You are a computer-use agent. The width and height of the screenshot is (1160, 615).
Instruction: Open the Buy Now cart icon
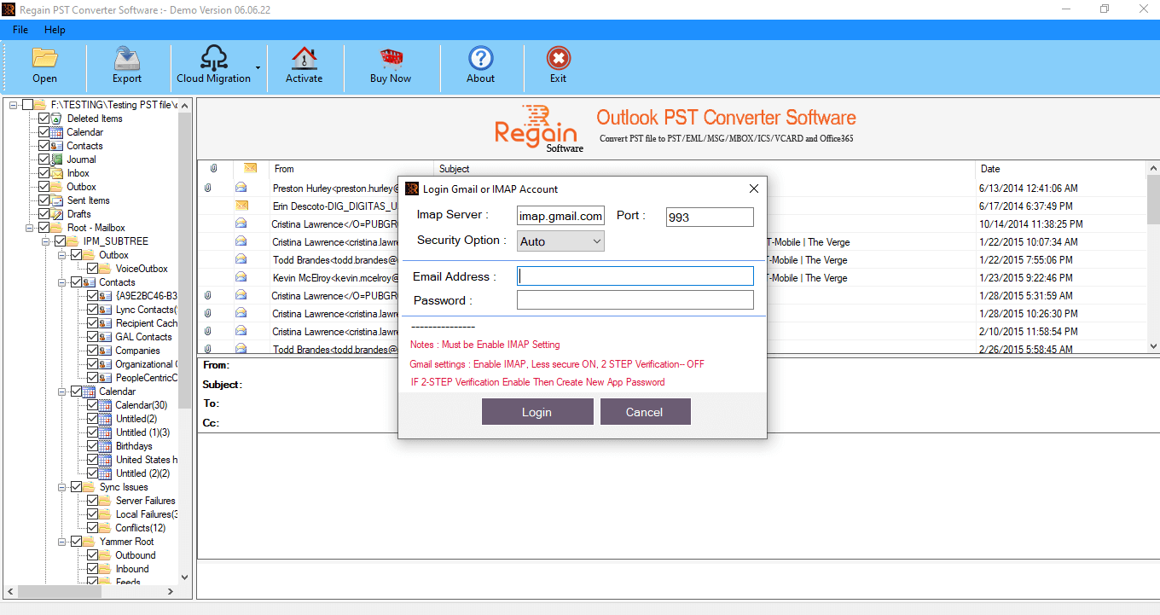pyautogui.click(x=391, y=57)
